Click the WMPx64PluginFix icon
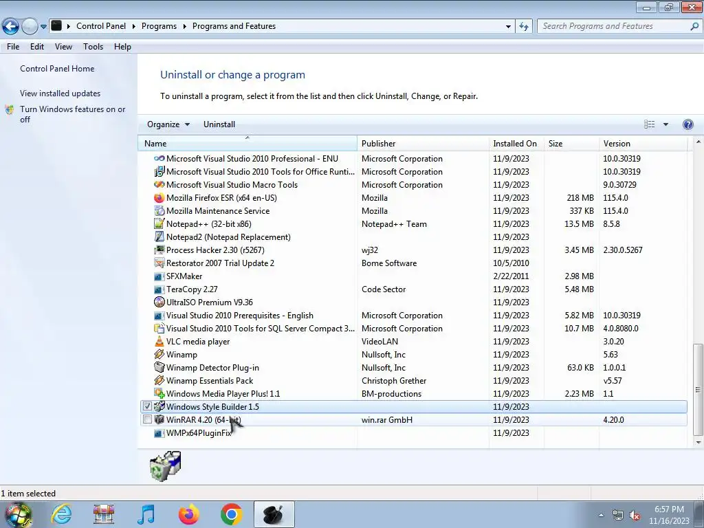The width and height of the screenshot is (704, 528). point(159,433)
